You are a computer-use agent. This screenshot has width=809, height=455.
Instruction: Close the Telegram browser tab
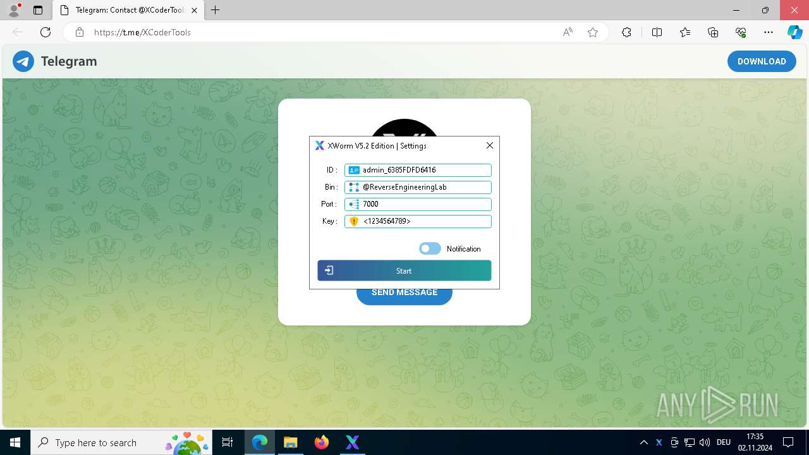tap(194, 10)
